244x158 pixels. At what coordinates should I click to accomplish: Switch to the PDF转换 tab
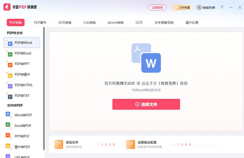click(15, 22)
